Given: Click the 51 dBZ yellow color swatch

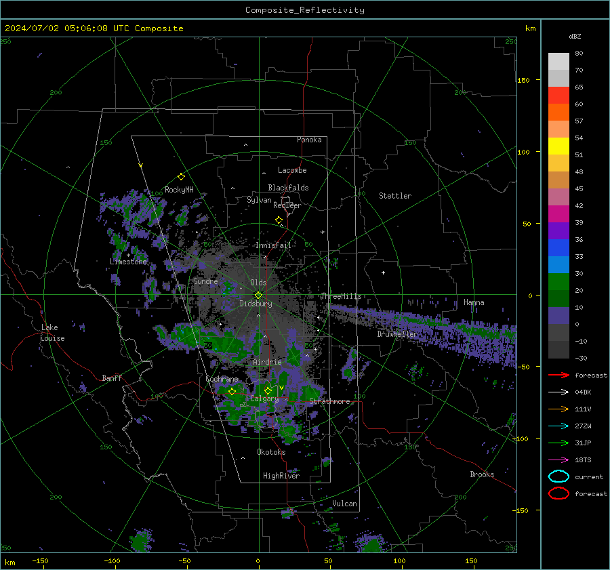Looking at the screenshot, I should (558, 146).
